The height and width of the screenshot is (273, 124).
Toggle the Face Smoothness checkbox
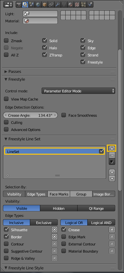click(64, 115)
